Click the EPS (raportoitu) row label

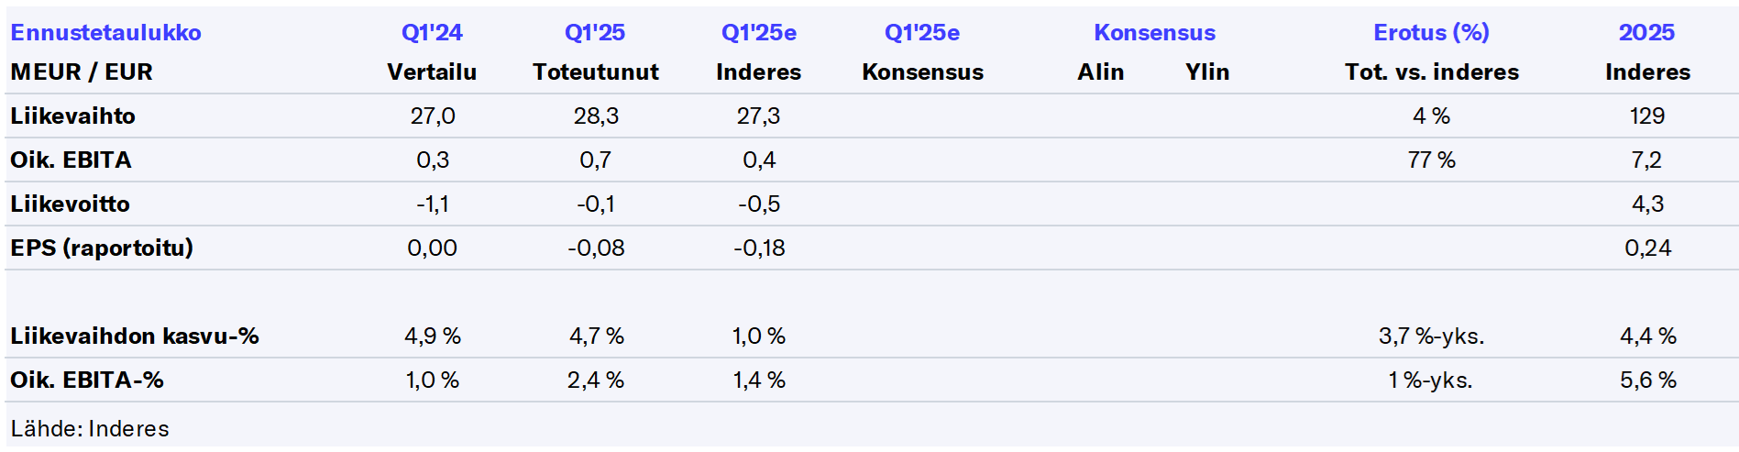point(102,248)
